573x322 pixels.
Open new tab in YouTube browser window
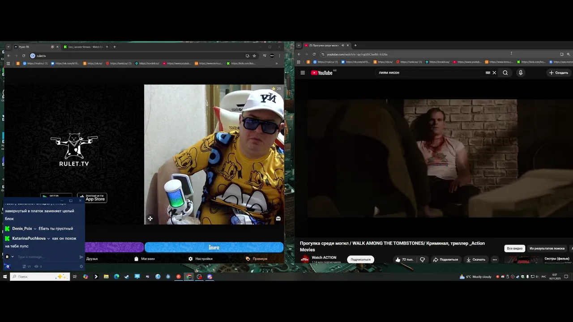(x=355, y=45)
